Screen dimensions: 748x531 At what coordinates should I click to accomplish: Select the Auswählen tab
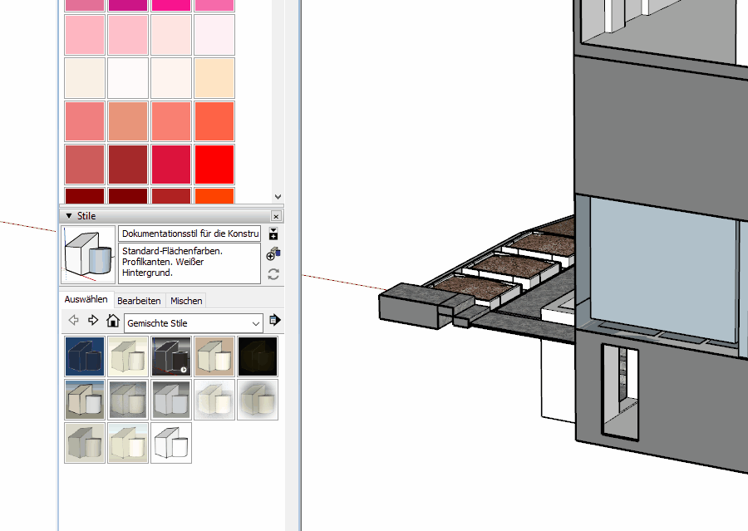coord(86,300)
